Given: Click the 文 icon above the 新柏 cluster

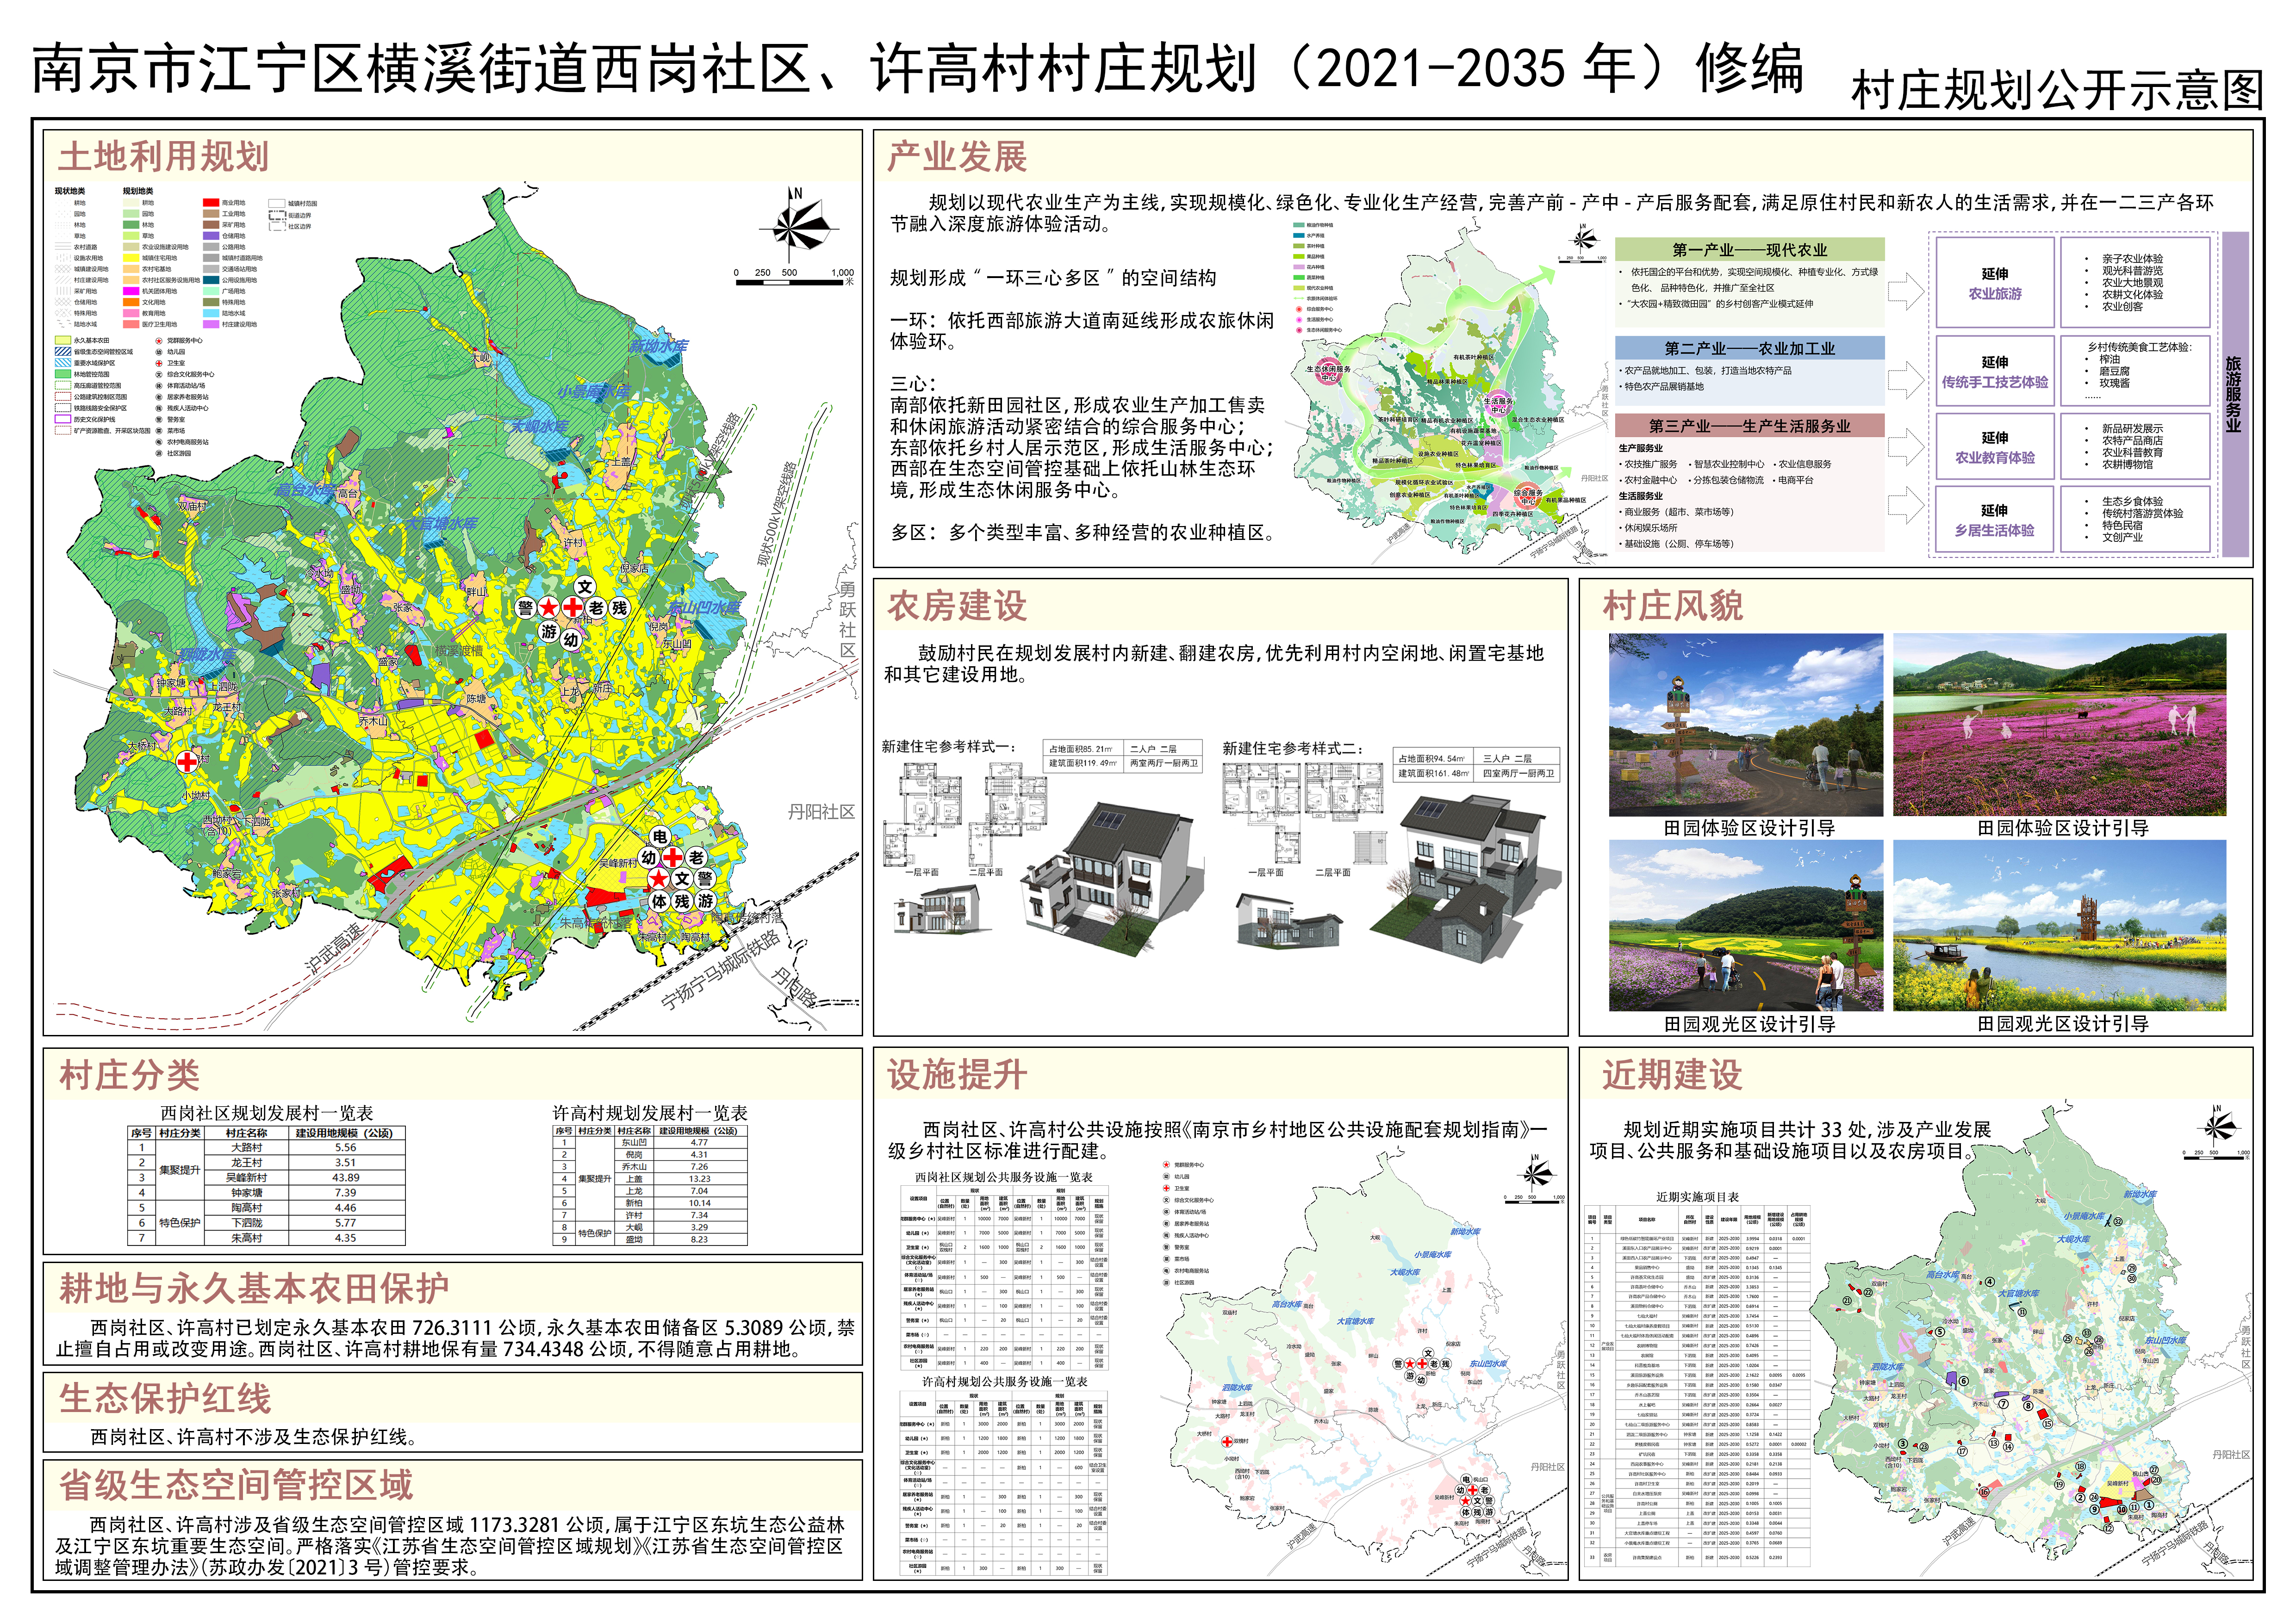Looking at the screenshot, I should 585,587.
